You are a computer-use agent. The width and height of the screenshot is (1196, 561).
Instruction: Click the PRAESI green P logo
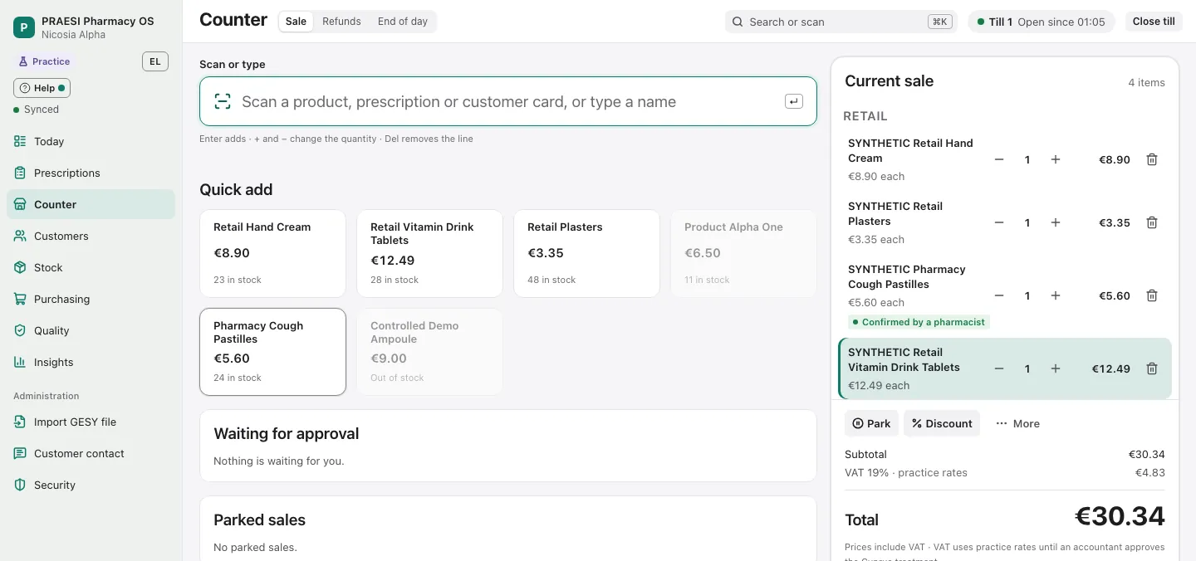tap(24, 27)
